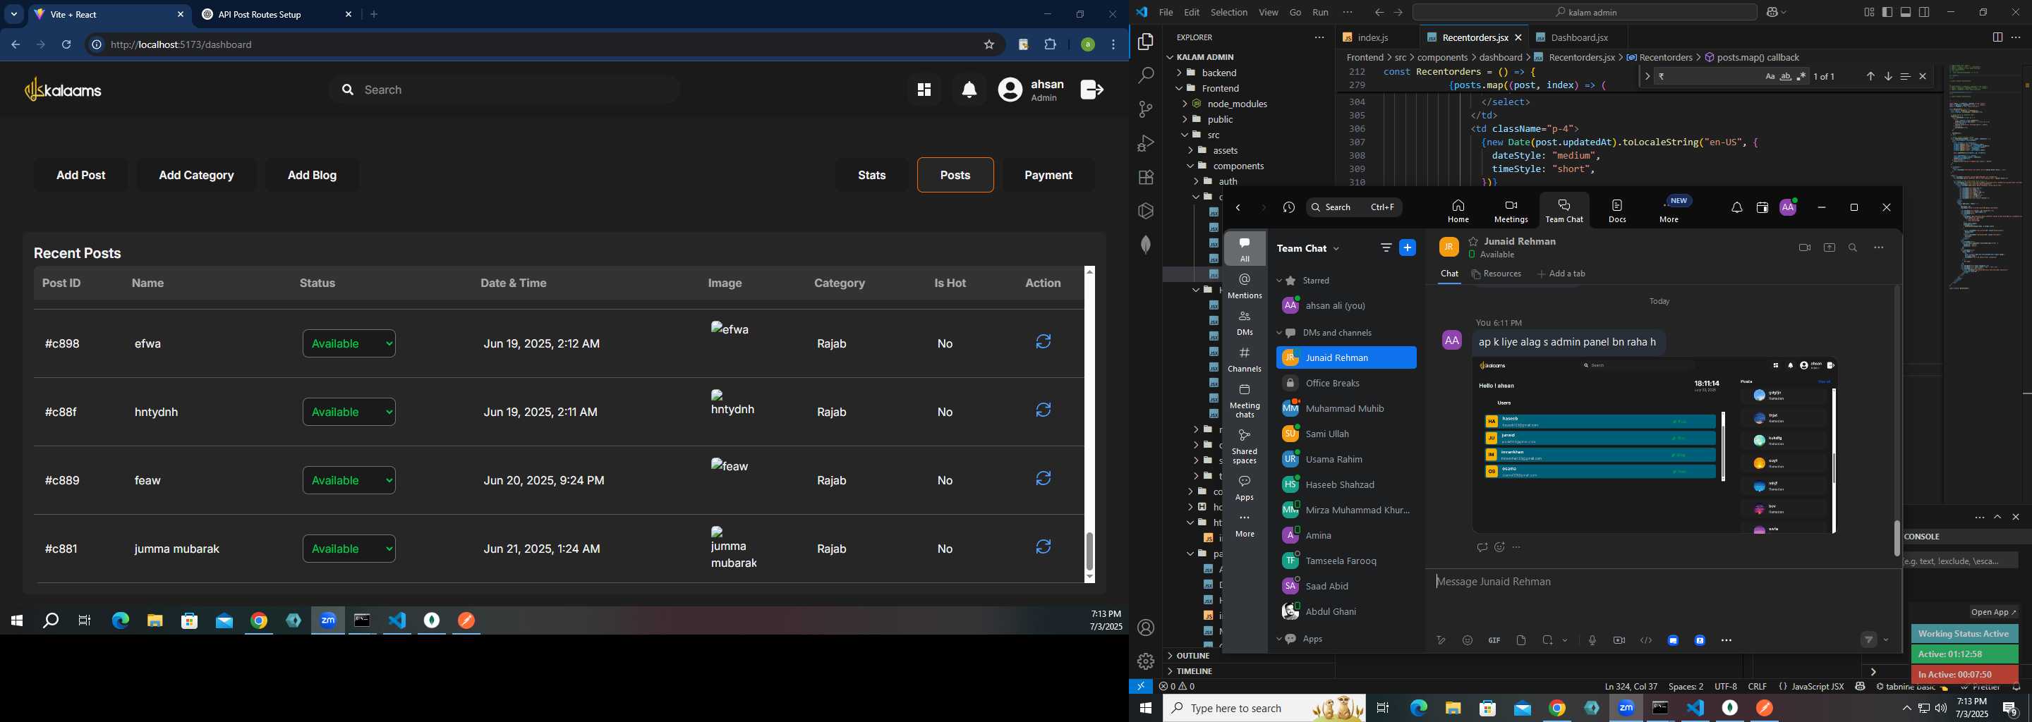The width and height of the screenshot is (2032, 722).
Task: Open Meetings in the Zoom top navigation
Action: (1511, 210)
